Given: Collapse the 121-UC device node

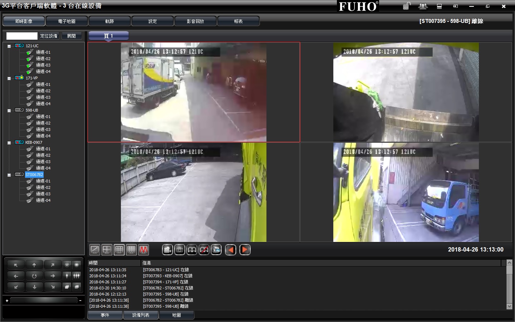Looking at the screenshot, I should (9, 46).
